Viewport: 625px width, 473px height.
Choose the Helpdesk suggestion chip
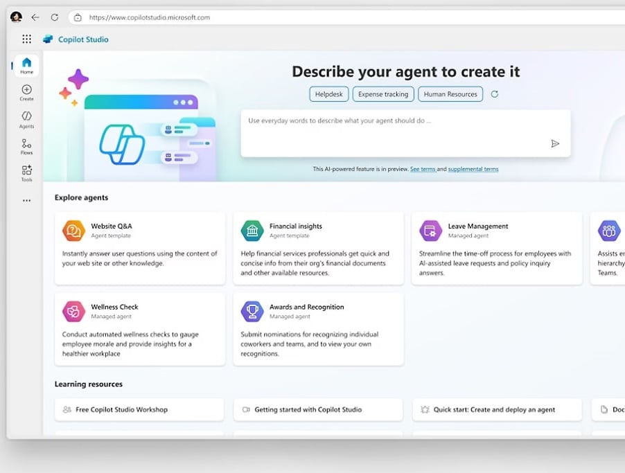pos(328,94)
